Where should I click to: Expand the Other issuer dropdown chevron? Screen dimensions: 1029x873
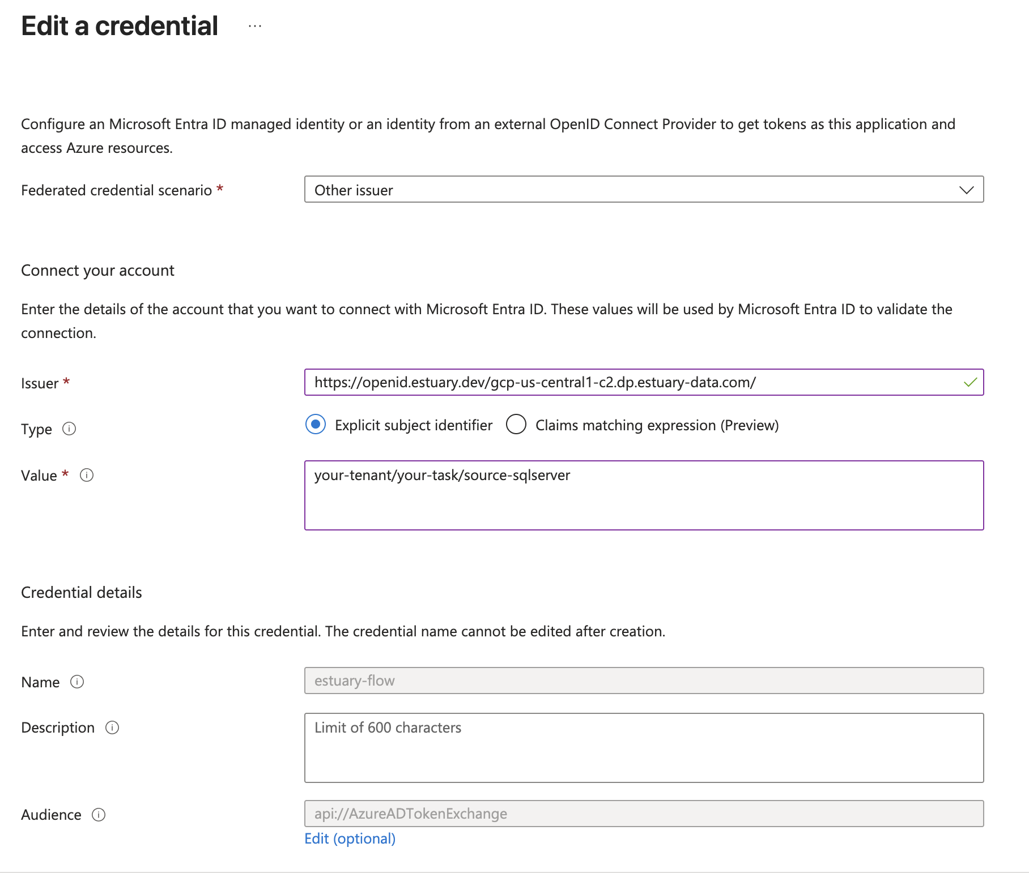tap(965, 190)
